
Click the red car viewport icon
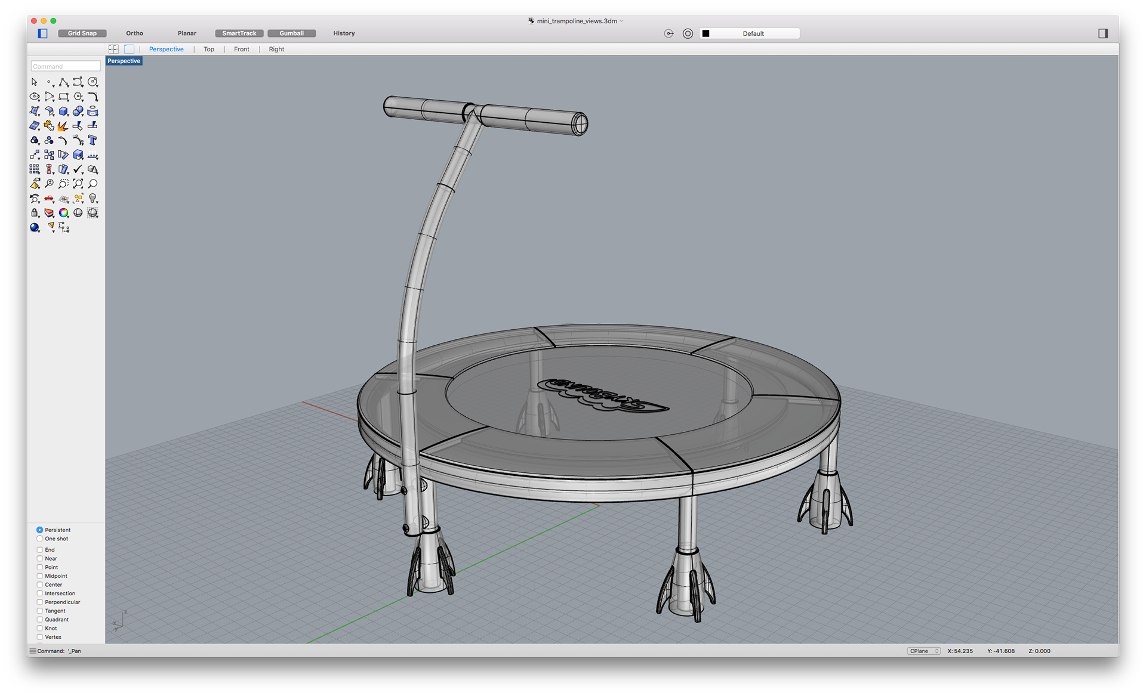pos(49,199)
